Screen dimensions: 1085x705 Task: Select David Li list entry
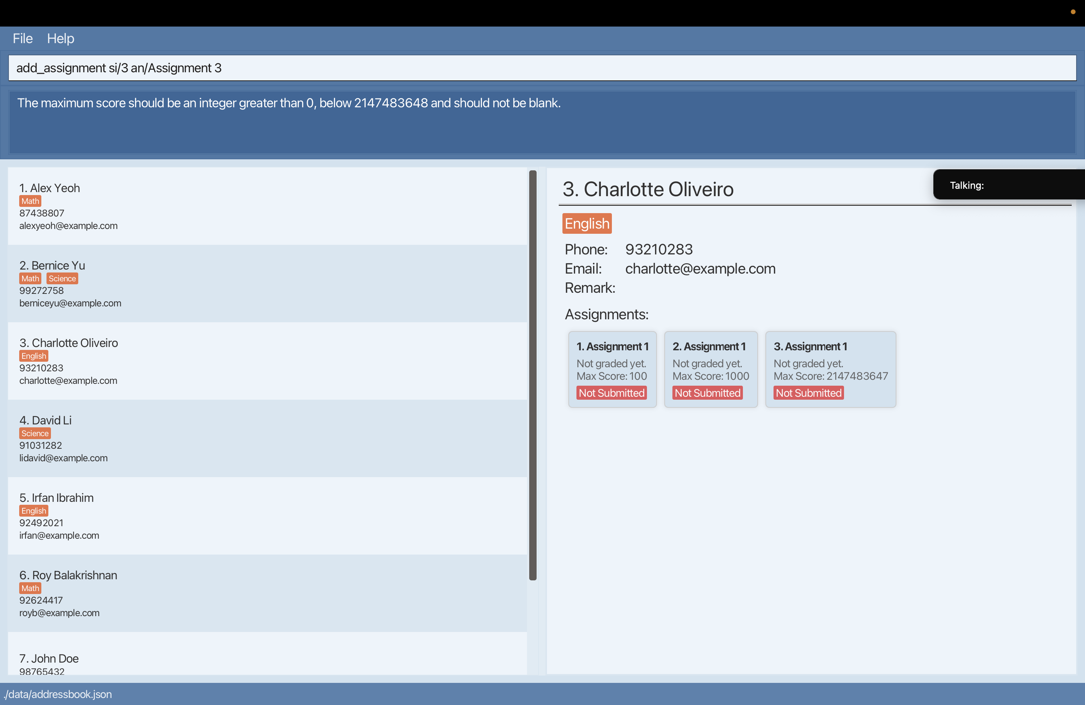[x=267, y=438]
